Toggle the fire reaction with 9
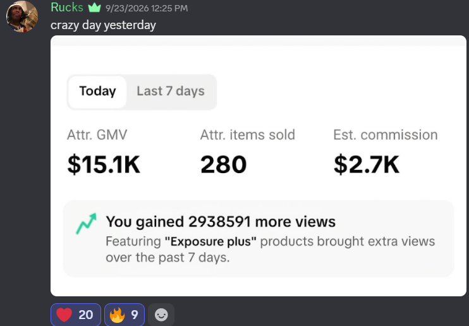The height and width of the screenshot is (326, 469). point(125,315)
